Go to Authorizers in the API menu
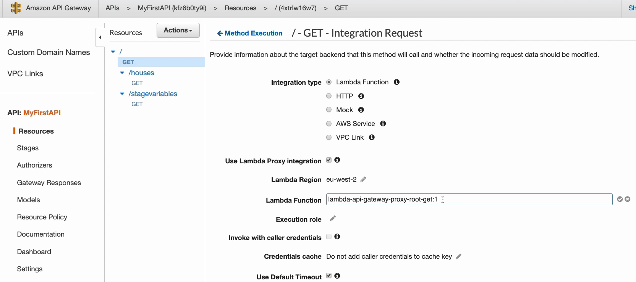 point(34,165)
